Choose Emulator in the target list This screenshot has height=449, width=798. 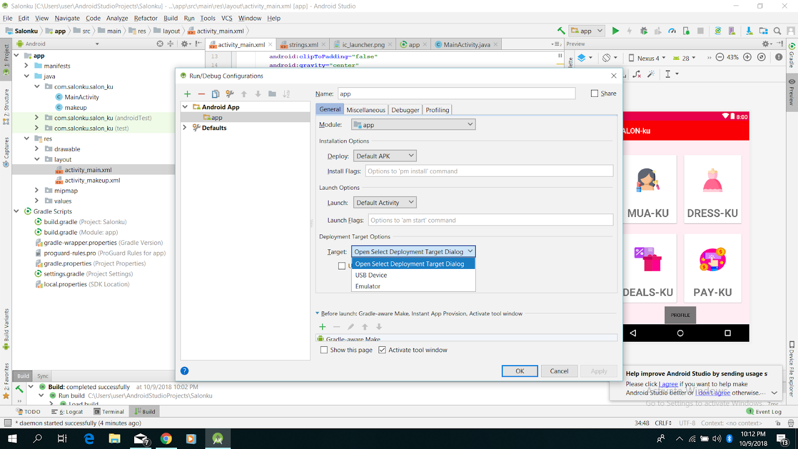pos(413,286)
